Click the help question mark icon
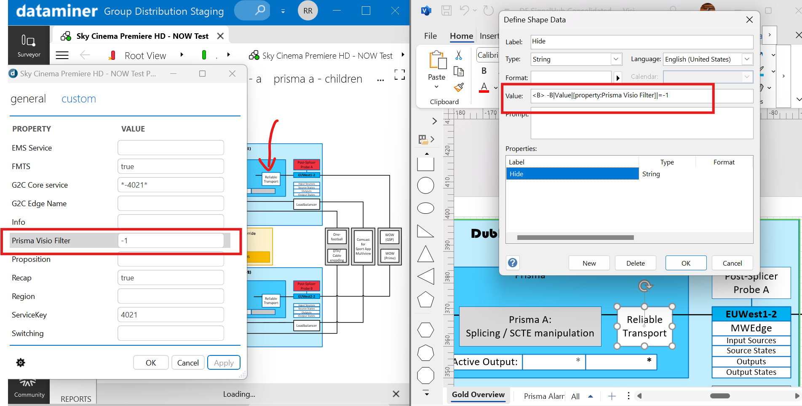The width and height of the screenshot is (802, 406). click(x=513, y=263)
